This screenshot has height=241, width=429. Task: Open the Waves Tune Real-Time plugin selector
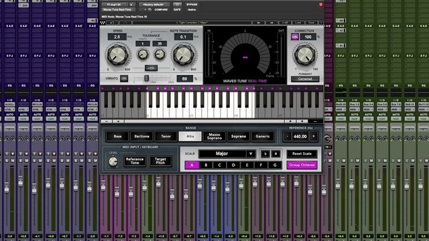(x=118, y=9)
